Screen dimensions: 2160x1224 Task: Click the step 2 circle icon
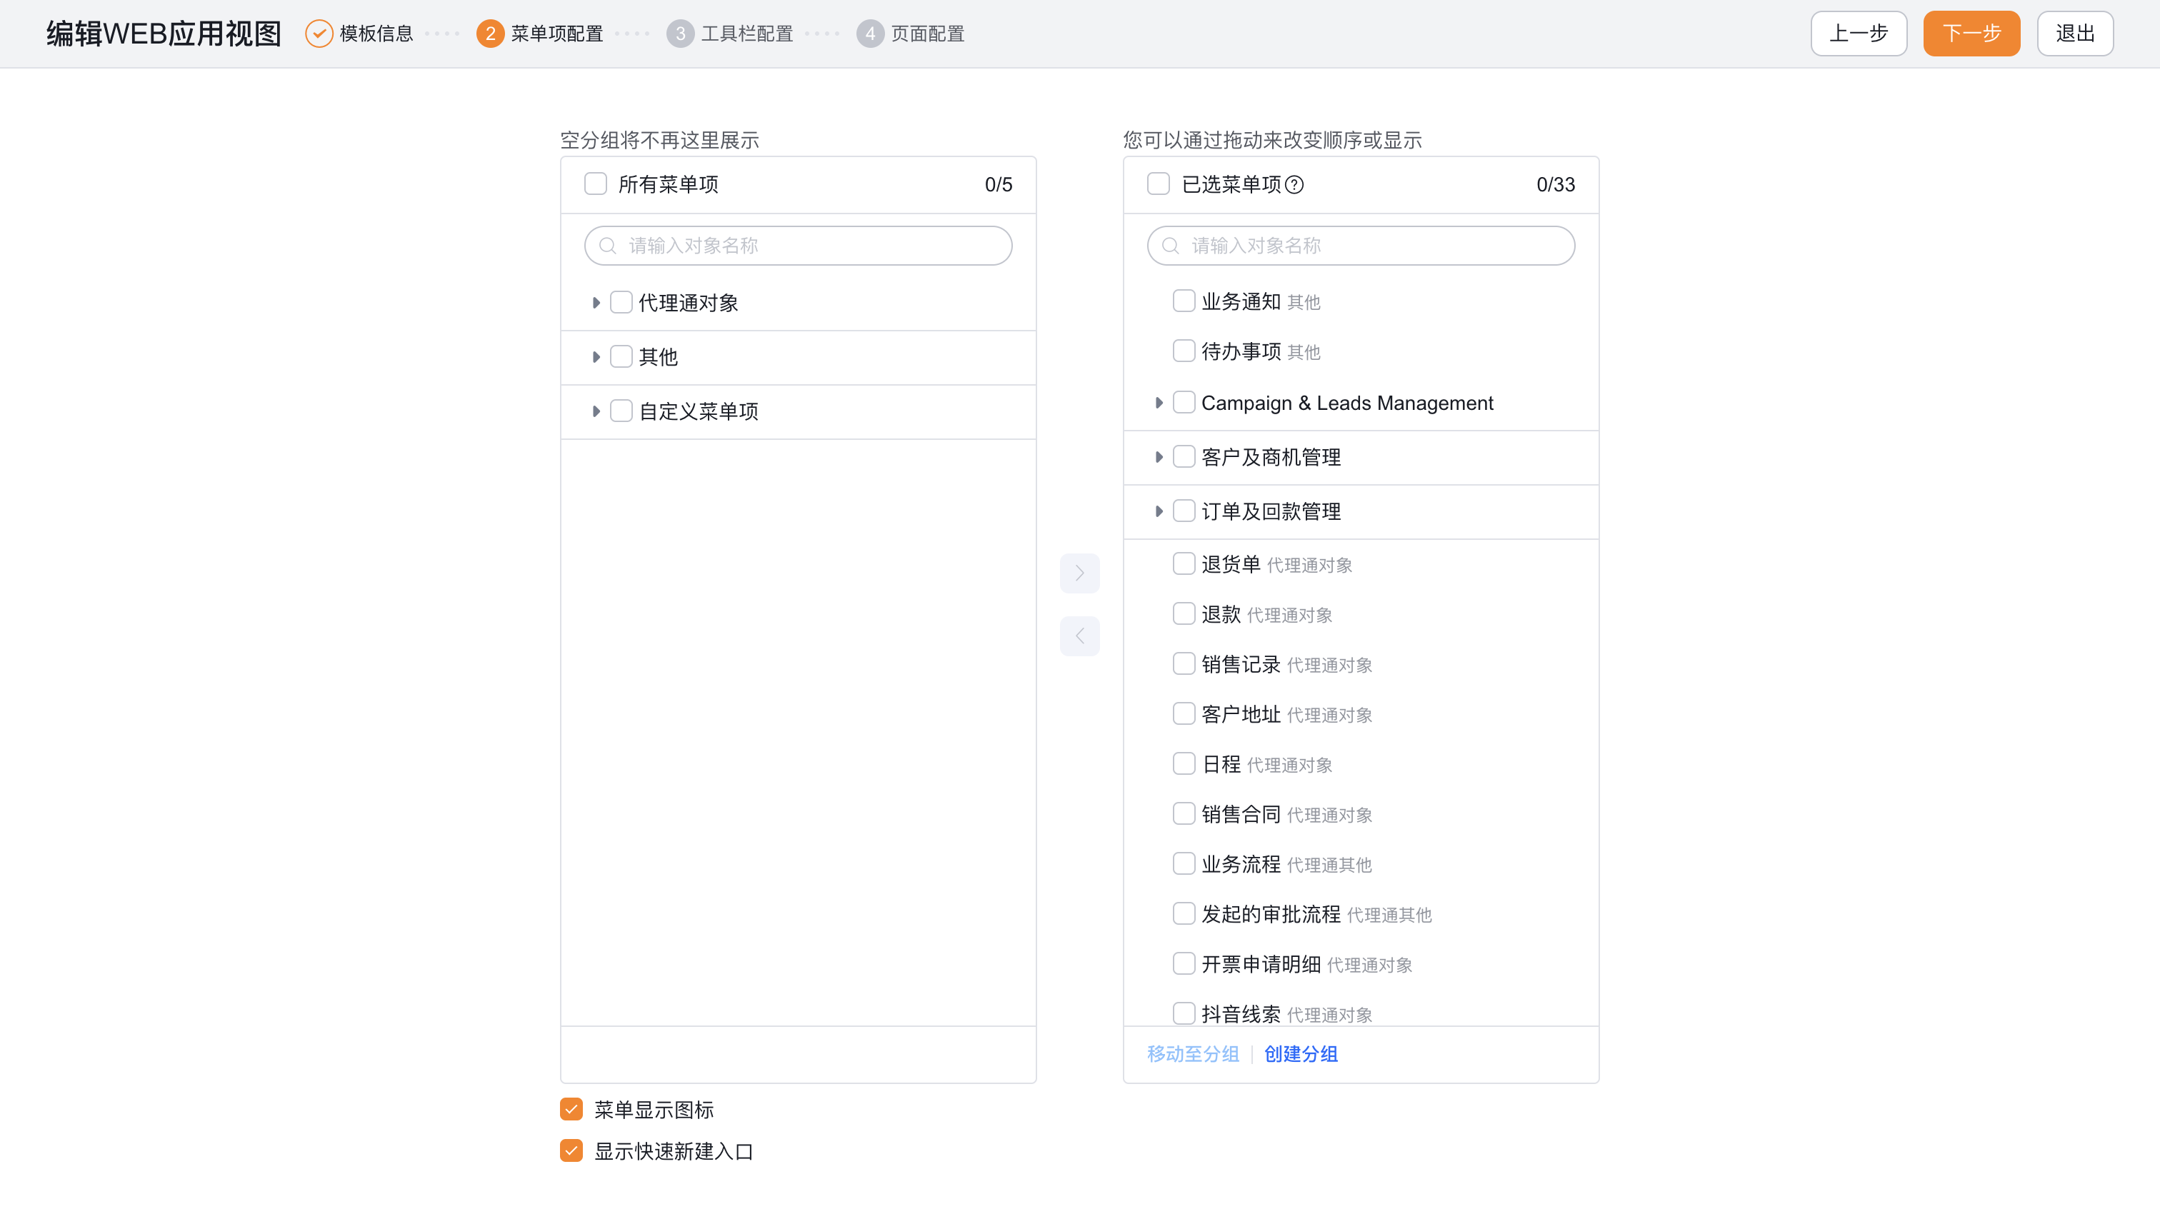click(490, 34)
